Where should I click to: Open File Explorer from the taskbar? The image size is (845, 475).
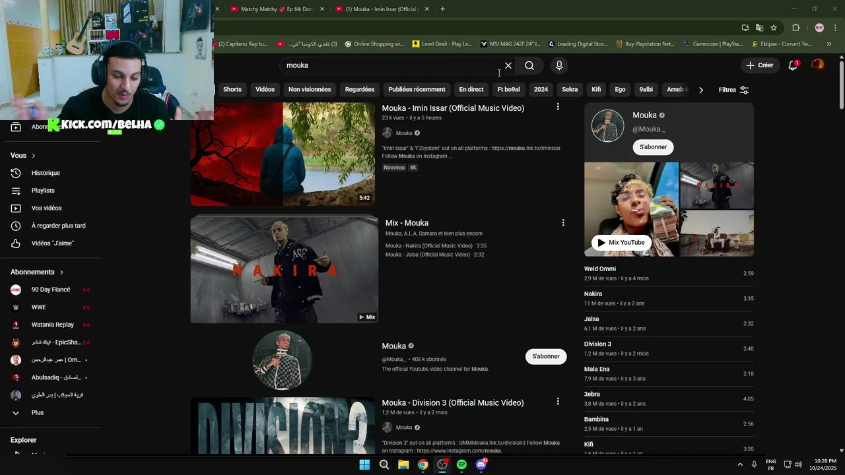[x=403, y=464]
